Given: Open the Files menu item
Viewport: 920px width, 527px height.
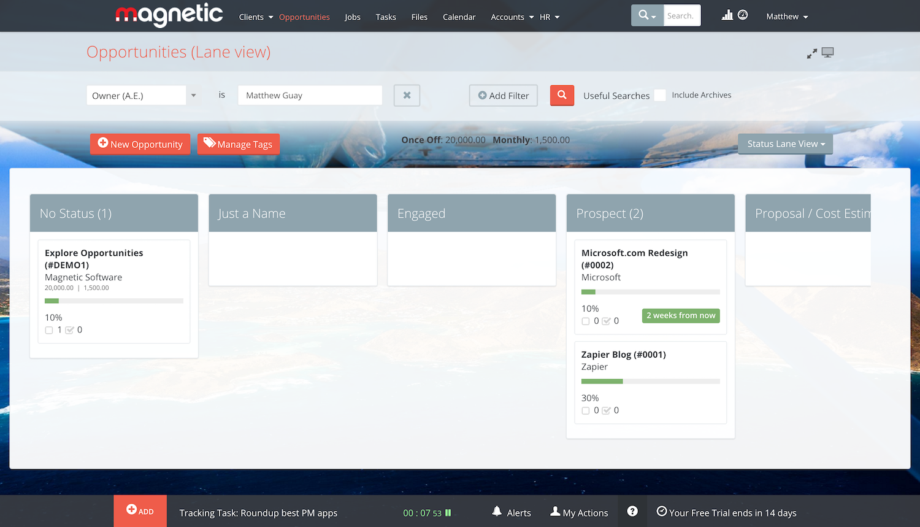Looking at the screenshot, I should (420, 17).
